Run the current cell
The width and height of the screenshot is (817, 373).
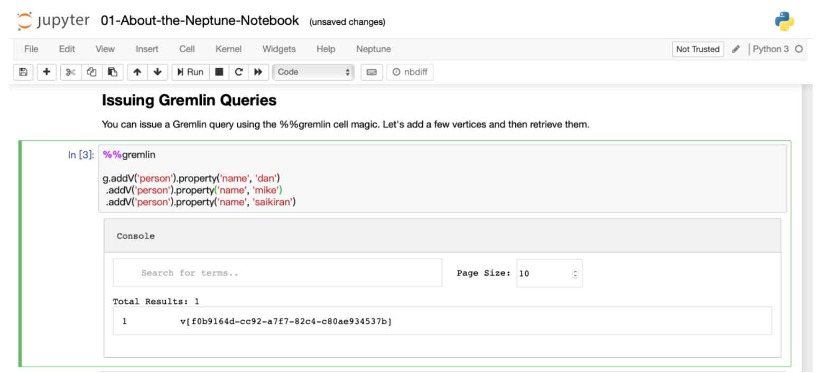pyautogui.click(x=190, y=72)
